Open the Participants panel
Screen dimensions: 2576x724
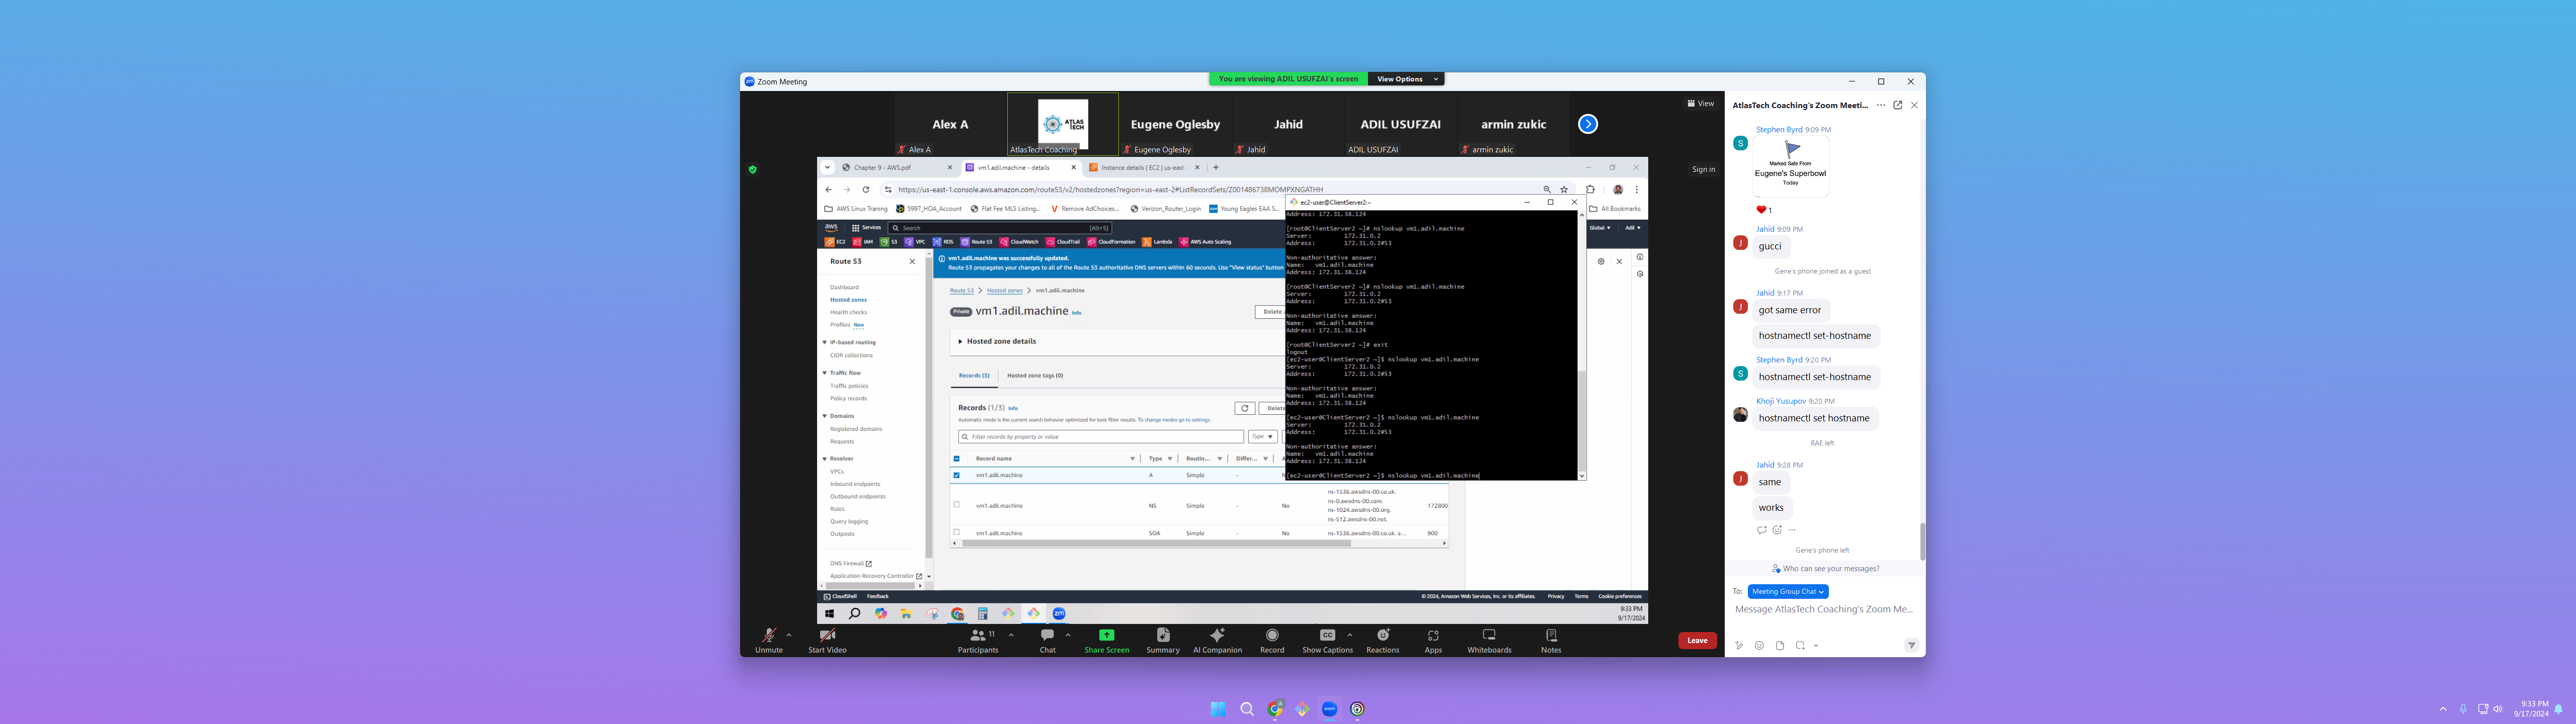pos(977,639)
